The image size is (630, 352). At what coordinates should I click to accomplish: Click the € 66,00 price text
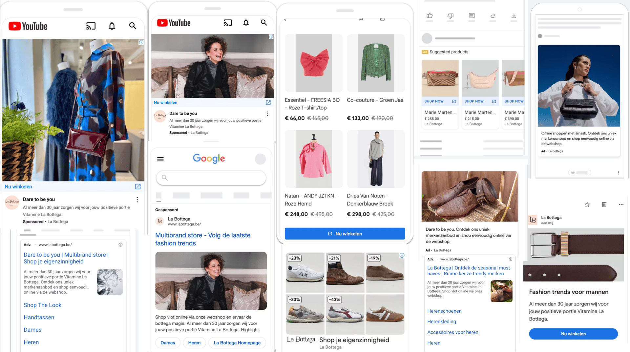point(295,118)
